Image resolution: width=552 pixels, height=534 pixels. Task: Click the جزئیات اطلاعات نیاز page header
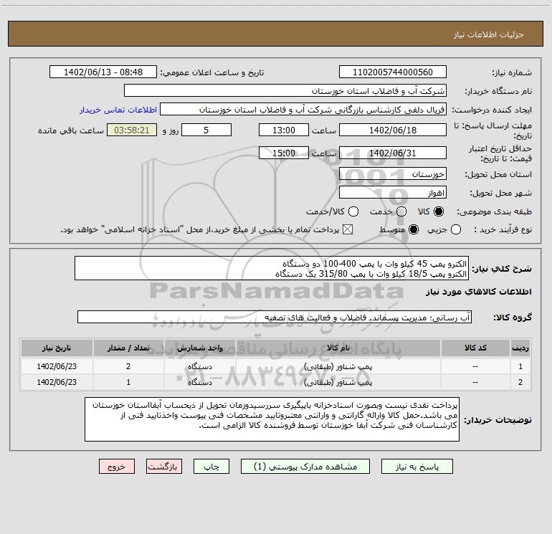click(489, 34)
